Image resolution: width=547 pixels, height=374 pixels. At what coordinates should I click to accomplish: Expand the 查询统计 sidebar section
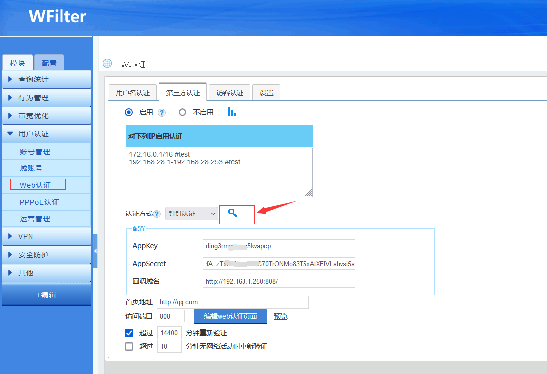coord(47,79)
